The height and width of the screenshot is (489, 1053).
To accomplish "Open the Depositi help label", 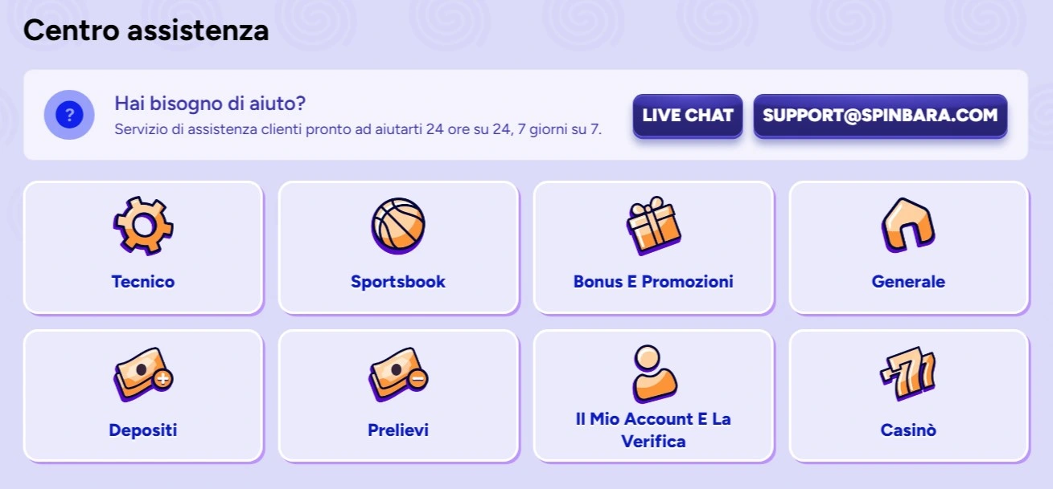I will [143, 430].
